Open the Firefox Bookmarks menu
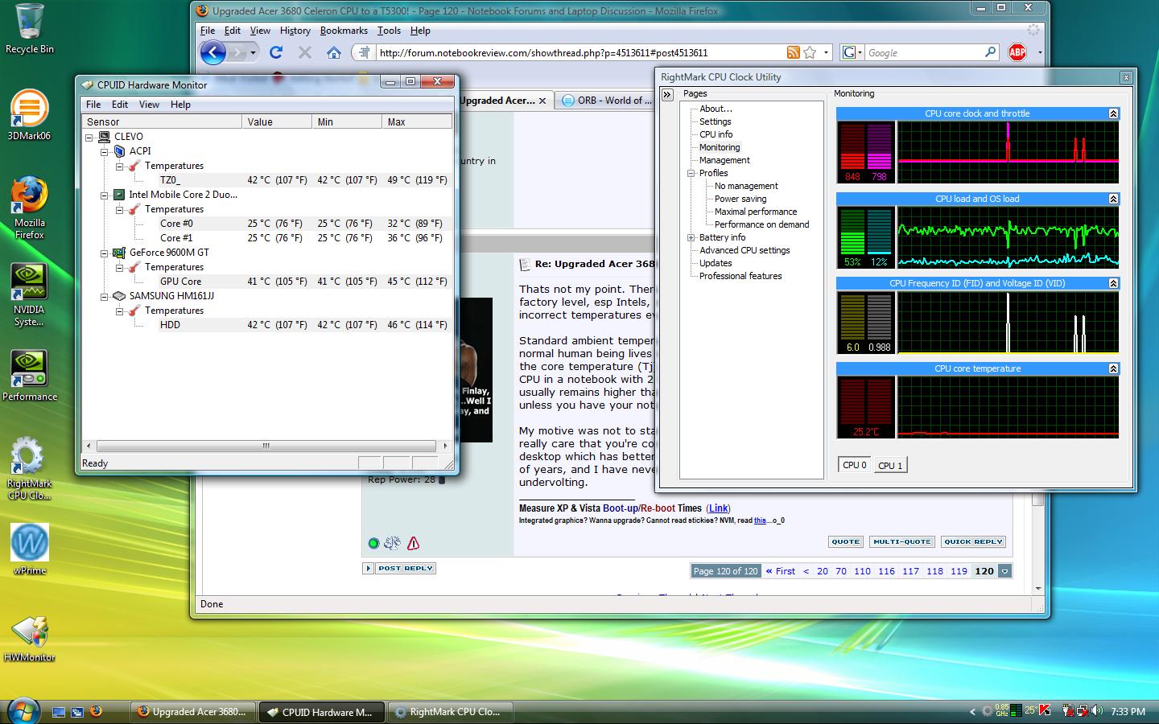Image resolution: width=1159 pixels, height=724 pixels. point(344,31)
